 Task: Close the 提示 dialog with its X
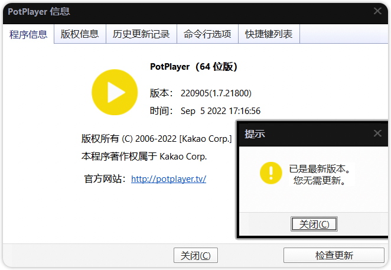pyautogui.click(x=377, y=134)
